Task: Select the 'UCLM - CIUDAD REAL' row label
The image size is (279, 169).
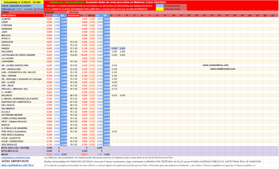Action: point(12,141)
